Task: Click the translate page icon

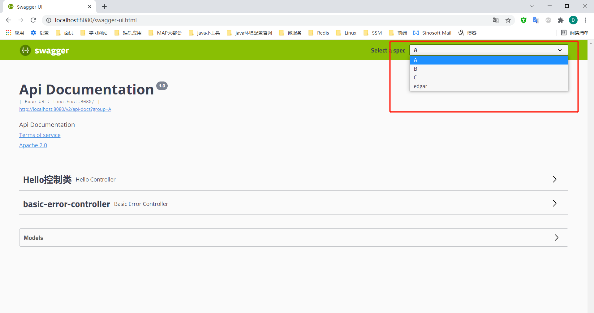Action: point(496,20)
